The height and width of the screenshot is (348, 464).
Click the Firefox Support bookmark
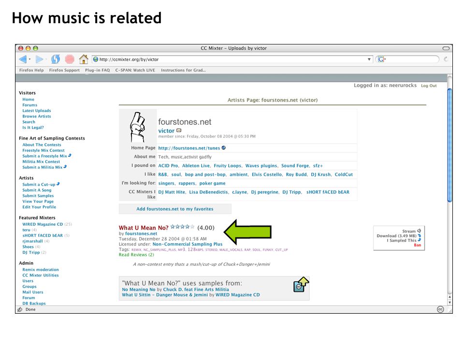(64, 70)
